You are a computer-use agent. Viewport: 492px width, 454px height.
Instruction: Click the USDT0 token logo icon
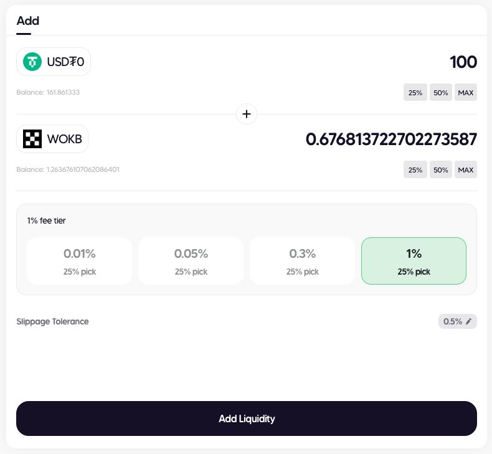click(x=32, y=62)
